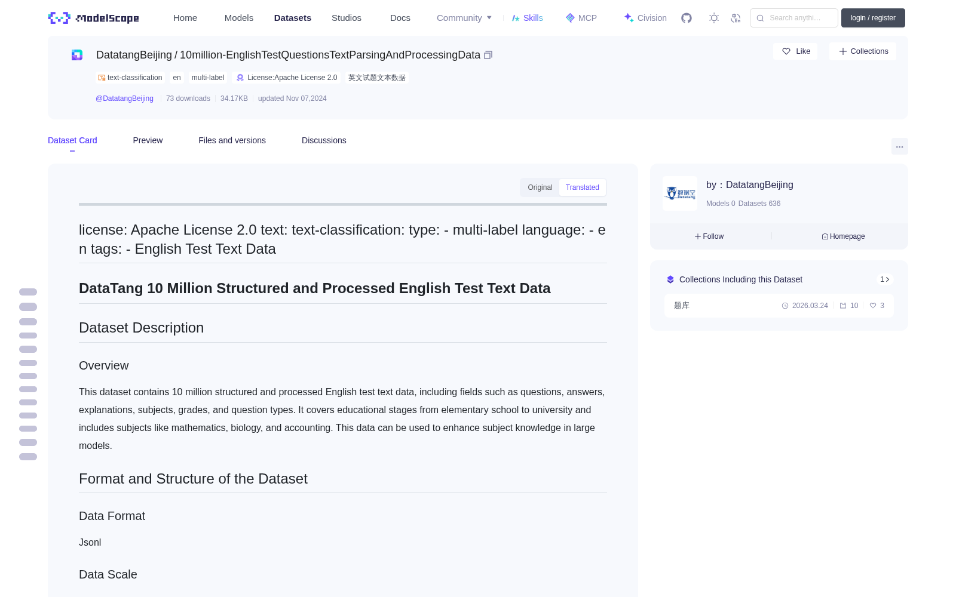Copy dataset name with the copy icon
The image size is (956, 597).
pos(488,55)
